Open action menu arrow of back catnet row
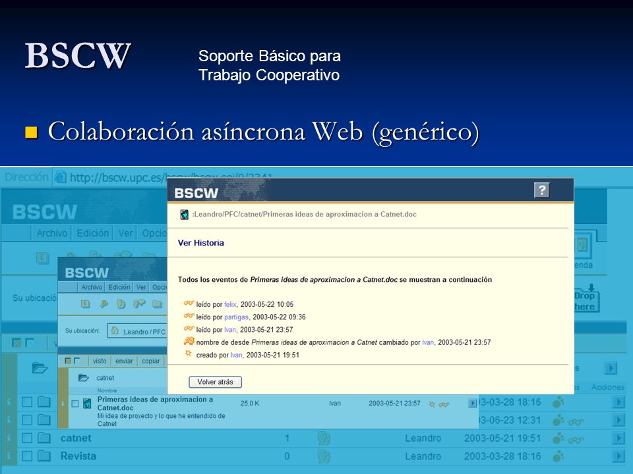This screenshot has width=633, height=474. point(618,438)
